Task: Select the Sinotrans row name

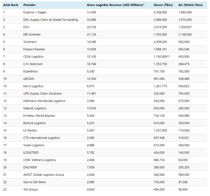Action: [x=30, y=42]
